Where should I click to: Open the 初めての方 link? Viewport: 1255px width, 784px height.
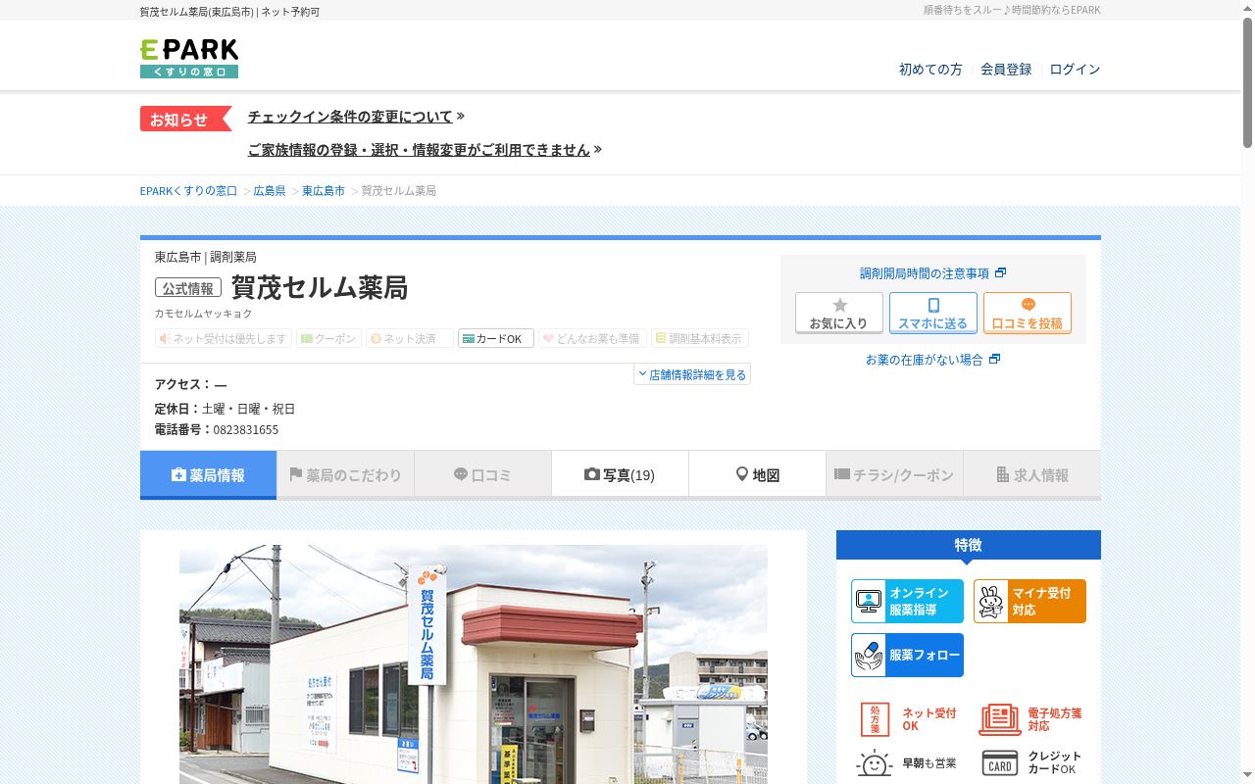tap(930, 70)
